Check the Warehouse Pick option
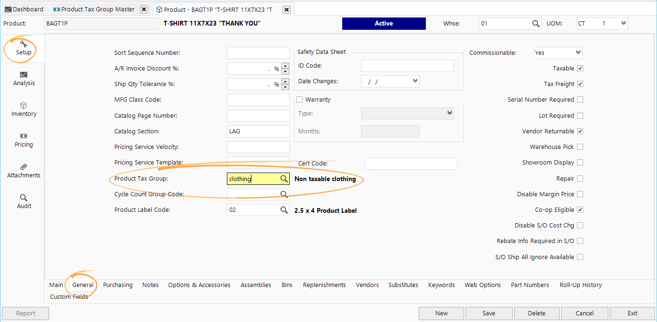Viewport: 657px width, 322px height. (581, 147)
